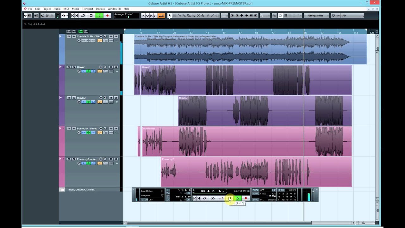Click AUTO Q button in transport panel
The height and width of the screenshot is (228, 405).
[x=144, y=200]
